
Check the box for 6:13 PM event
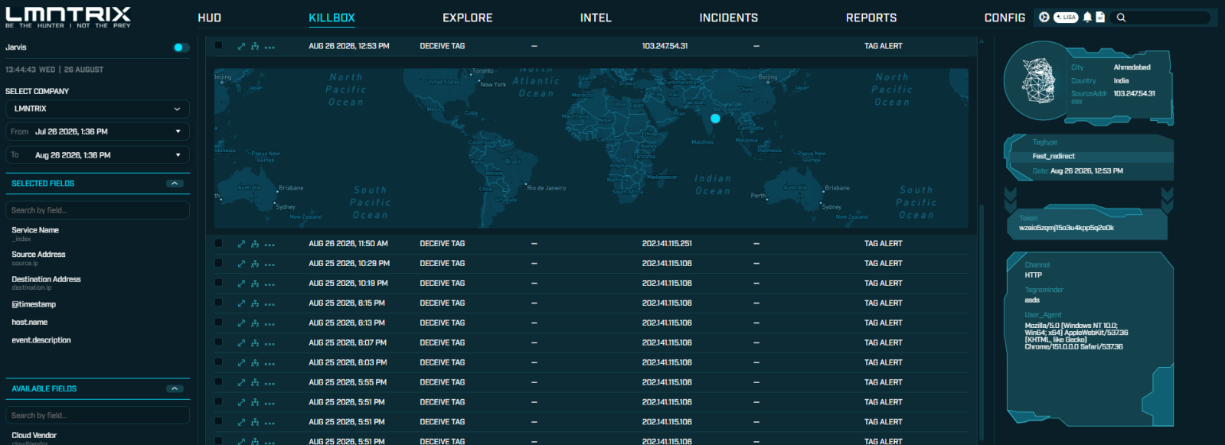pos(218,323)
